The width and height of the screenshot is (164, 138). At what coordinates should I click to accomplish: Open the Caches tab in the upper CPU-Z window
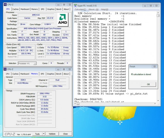[x=16, y=9]
